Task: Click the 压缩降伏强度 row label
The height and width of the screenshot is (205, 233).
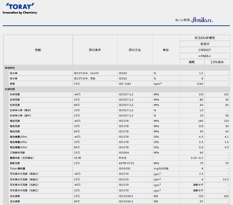Action: pyautogui.click(x=18, y=152)
